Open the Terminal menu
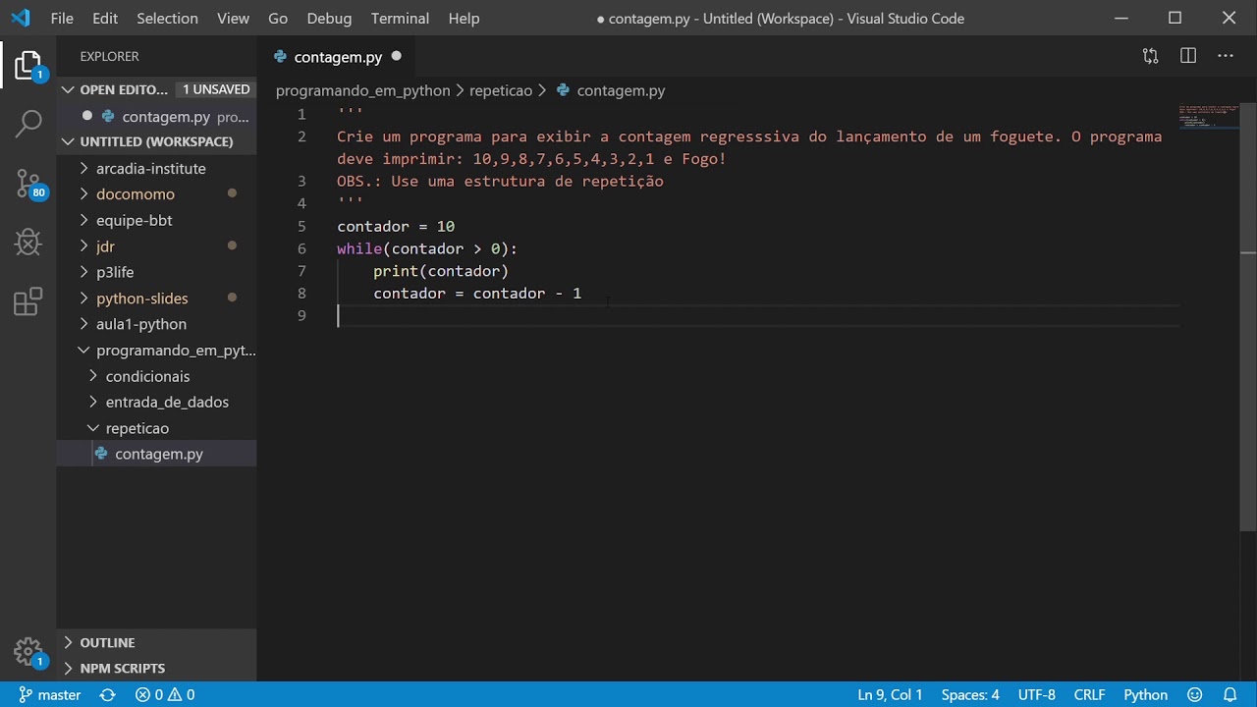 400,18
